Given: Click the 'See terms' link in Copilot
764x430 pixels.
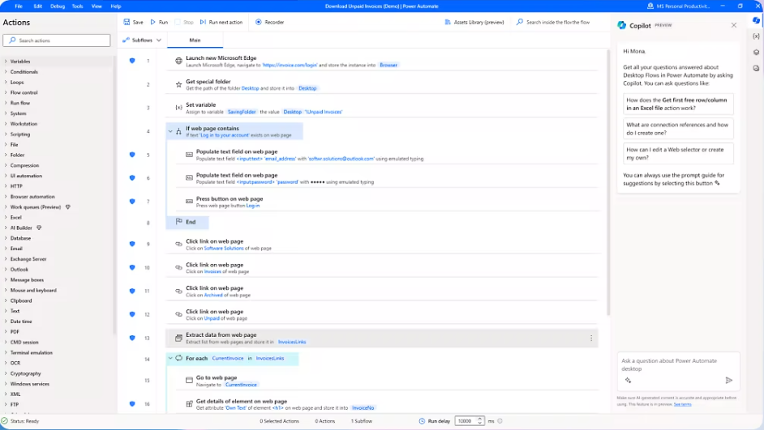Looking at the screenshot, I should 682,403.
